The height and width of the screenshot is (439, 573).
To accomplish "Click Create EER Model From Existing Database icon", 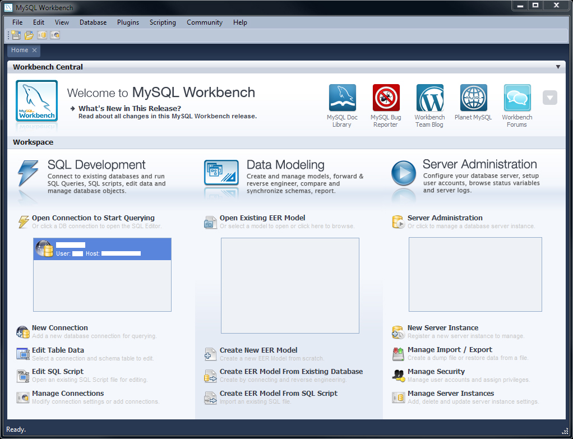I will [x=210, y=376].
